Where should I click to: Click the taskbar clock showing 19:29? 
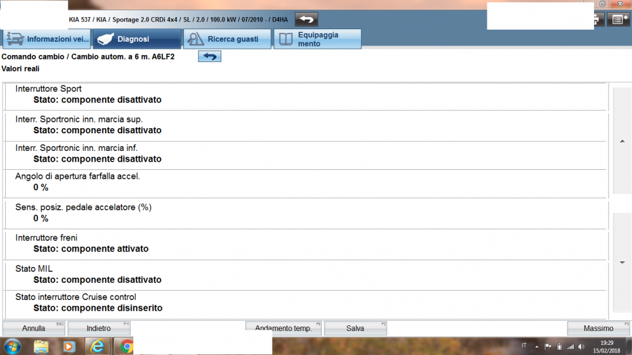coord(607,347)
